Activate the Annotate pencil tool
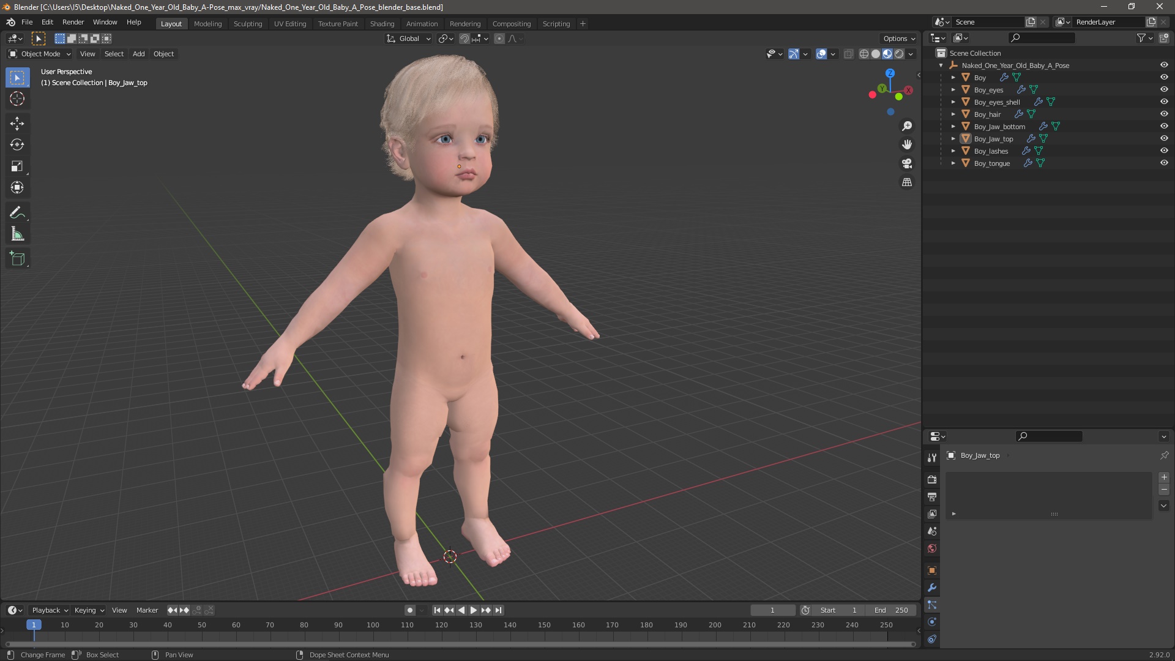The height and width of the screenshot is (661, 1175). pyautogui.click(x=17, y=212)
